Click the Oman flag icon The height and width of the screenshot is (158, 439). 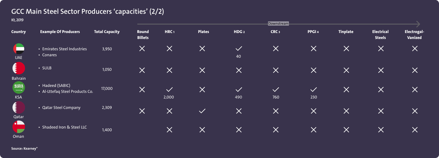point(18,127)
